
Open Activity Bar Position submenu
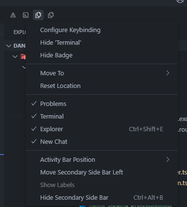[102, 160]
